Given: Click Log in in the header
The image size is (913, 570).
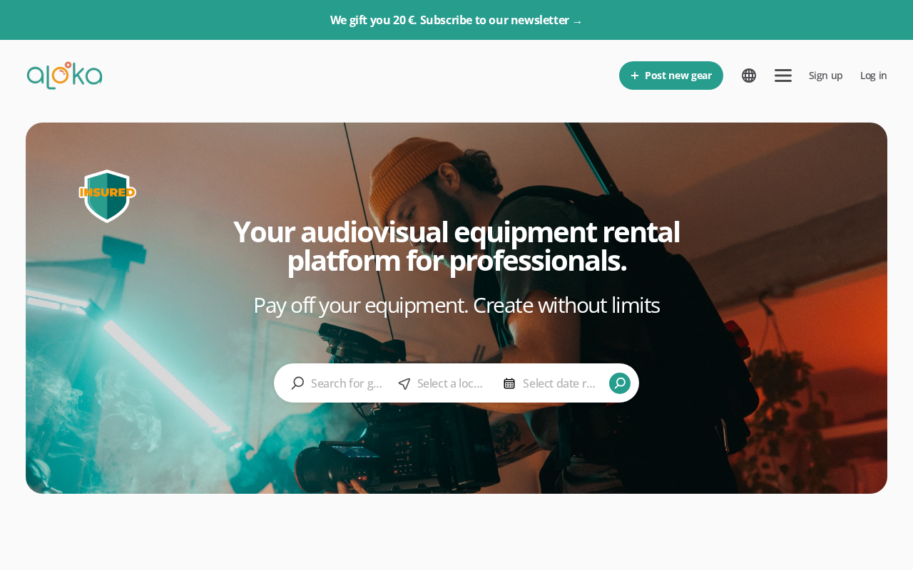Looking at the screenshot, I should pyautogui.click(x=874, y=76).
